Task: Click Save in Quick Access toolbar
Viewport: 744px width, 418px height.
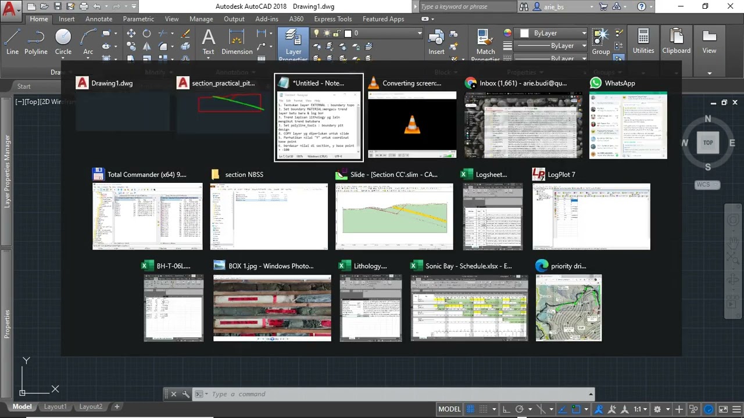Action: point(58,7)
